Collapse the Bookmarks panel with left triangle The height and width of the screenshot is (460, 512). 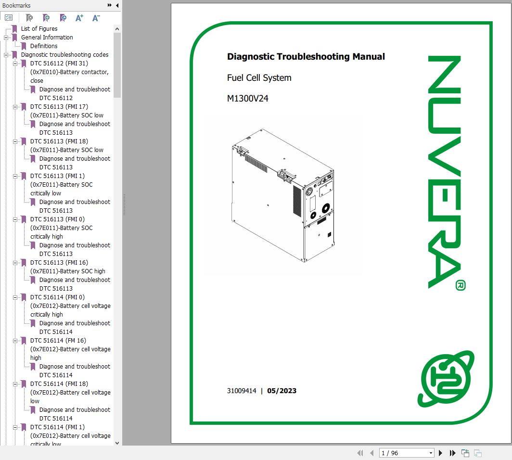[117, 5]
